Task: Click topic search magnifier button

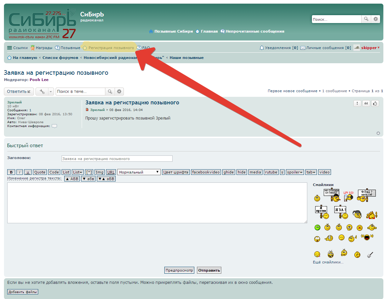Action: (x=110, y=92)
